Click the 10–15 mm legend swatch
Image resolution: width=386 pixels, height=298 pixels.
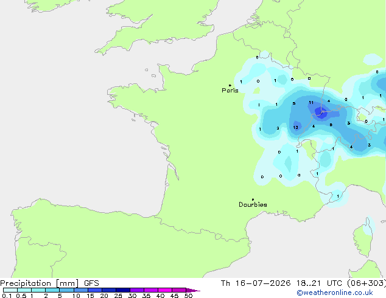pos(81,290)
